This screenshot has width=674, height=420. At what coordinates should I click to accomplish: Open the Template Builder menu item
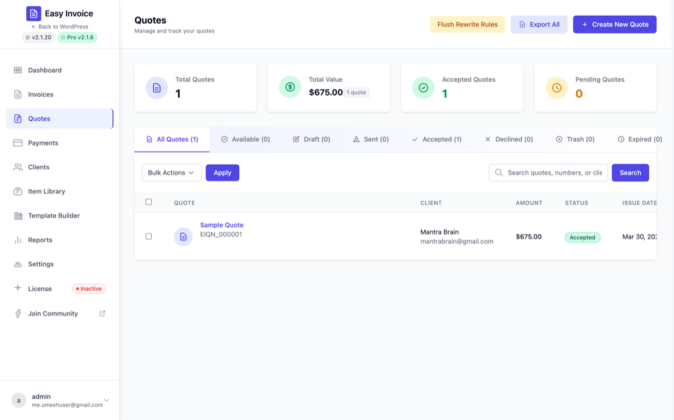click(60, 215)
